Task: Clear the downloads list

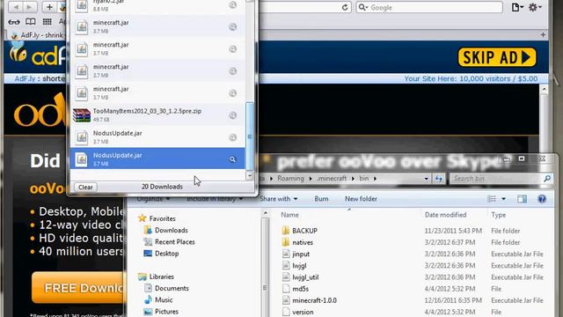Action: tap(85, 188)
